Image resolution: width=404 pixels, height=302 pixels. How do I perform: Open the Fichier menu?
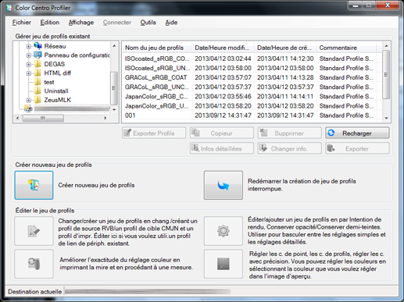(22, 23)
